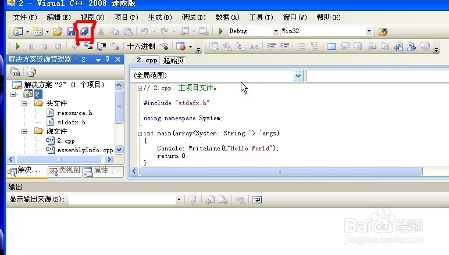
Task: Click the Step Into icon
Action: (88, 46)
